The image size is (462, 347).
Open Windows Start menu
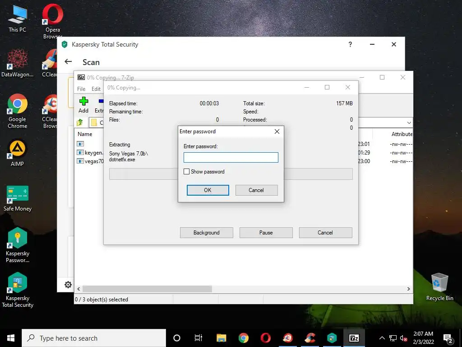click(11, 338)
